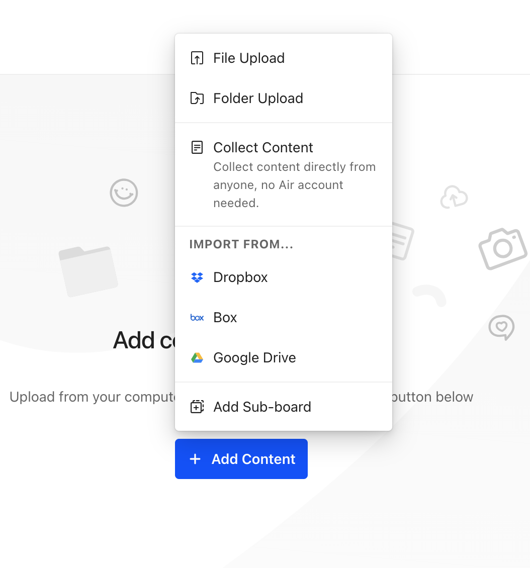
Task: Click the Folder Upload folder icon
Action: [x=197, y=99]
